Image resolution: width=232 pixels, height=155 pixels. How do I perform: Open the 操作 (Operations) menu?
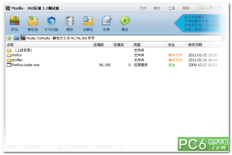tap(157, 8)
